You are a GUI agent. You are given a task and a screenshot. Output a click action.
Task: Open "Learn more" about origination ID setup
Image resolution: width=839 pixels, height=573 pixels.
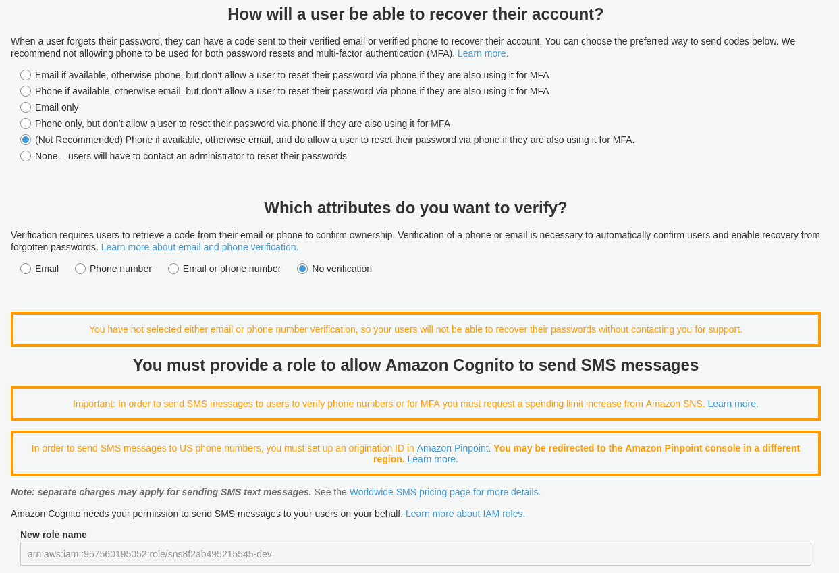click(431, 458)
